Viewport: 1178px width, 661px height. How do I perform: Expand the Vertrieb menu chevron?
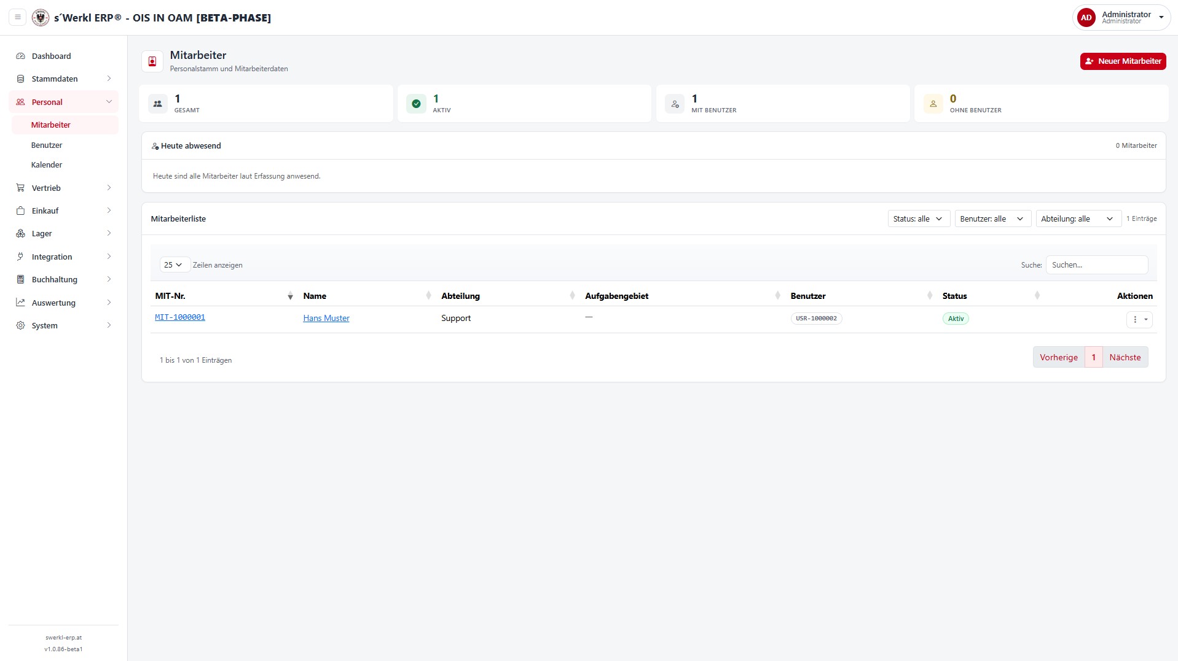[109, 188]
